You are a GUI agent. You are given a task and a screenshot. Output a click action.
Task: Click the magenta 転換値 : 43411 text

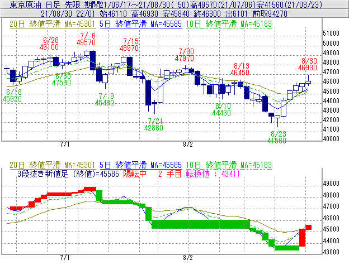[213, 174]
